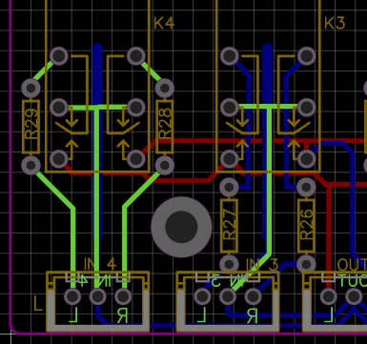
Task: Click the lower pad of resistor R26
Action: click(x=306, y=264)
